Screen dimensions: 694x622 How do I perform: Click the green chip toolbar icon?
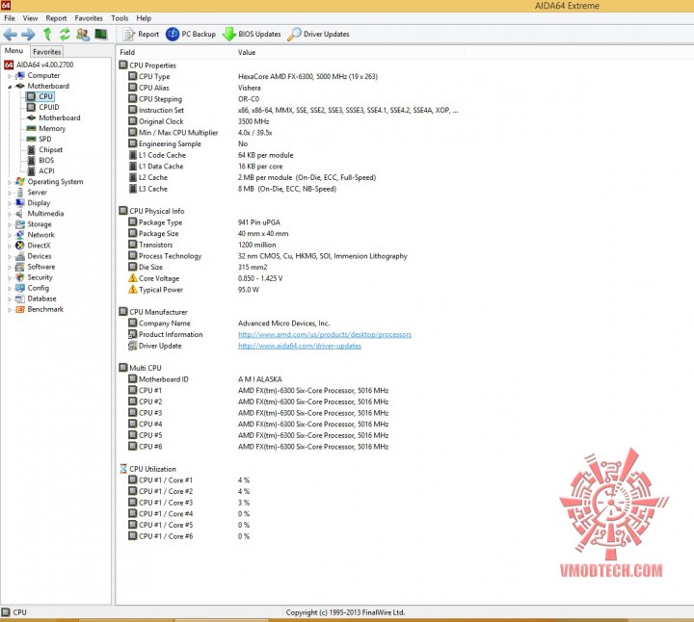click(x=101, y=34)
